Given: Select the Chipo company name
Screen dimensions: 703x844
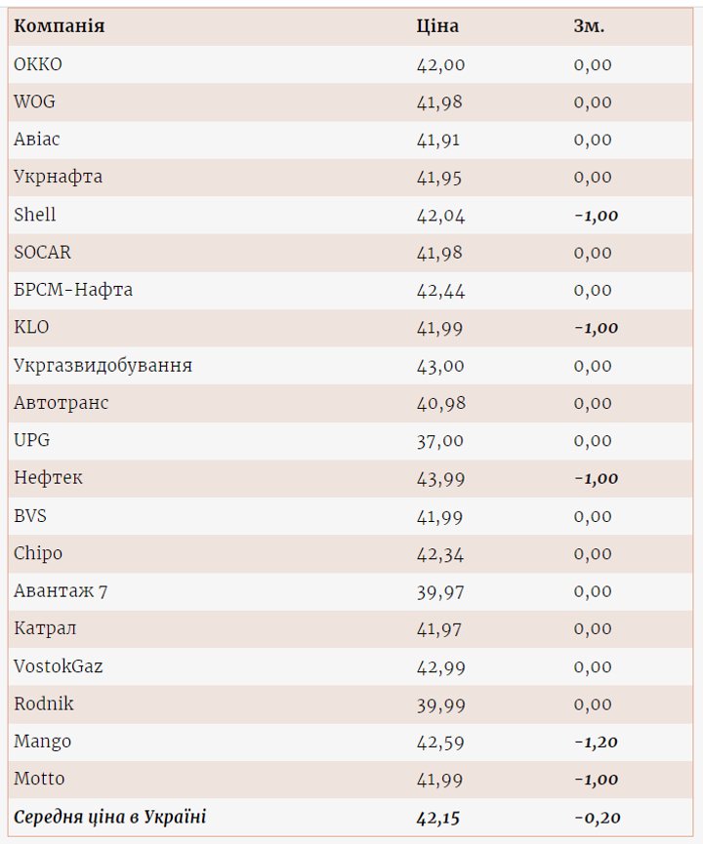Looking at the screenshot, I should [38, 553].
